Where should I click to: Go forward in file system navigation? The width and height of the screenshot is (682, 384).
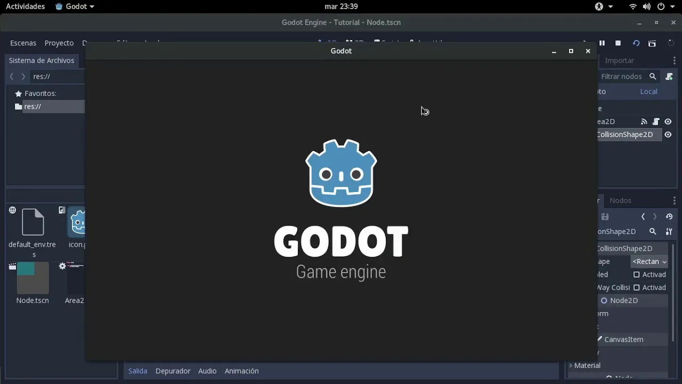click(23, 77)
